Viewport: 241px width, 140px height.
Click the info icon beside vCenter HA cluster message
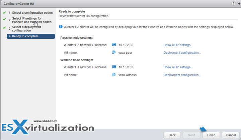(x=61, y=27)
